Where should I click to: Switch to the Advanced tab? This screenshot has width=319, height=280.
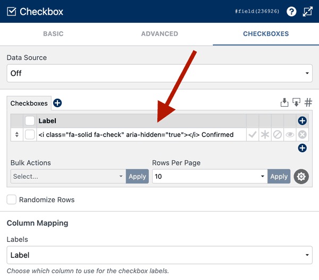coord(159,34)
